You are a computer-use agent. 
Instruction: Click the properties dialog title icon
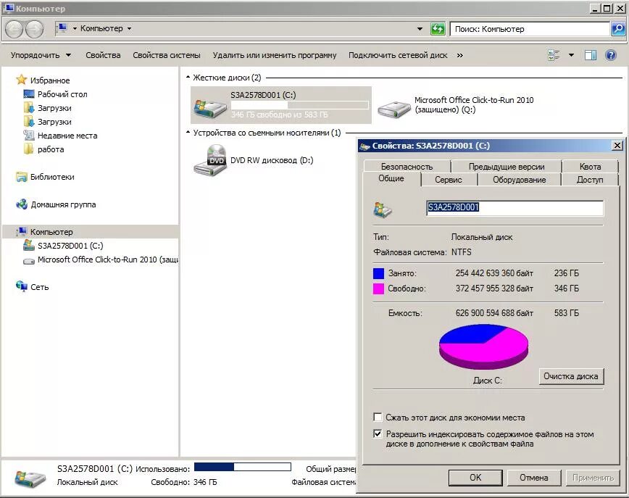click(365, 146)
